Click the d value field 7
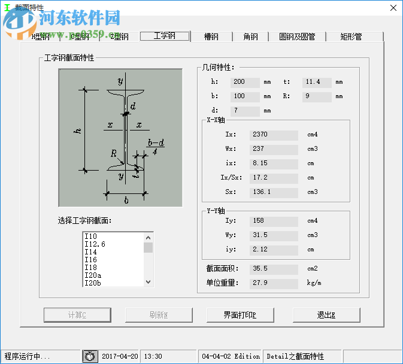The image size is (403, 364). tap(245, 111)
